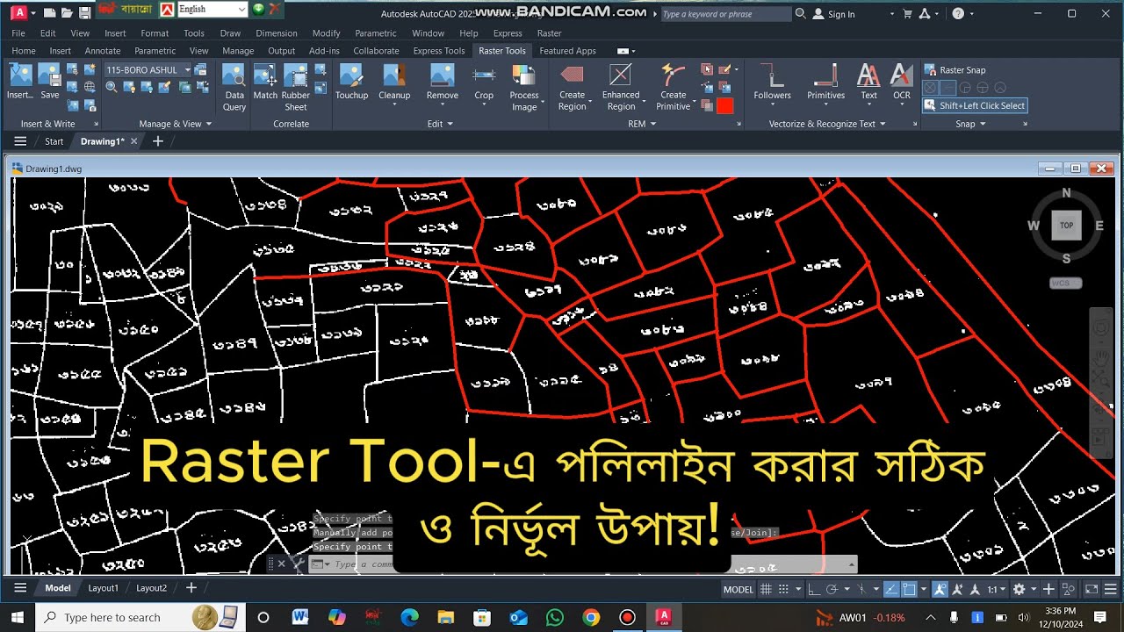
Task: Switch to the Featured Apps ribbon tab
Action: click(x=567, y=51)
